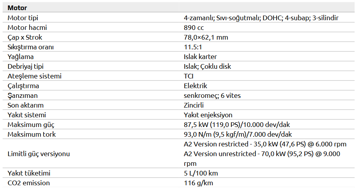Select the Sıkıştırma oranı label

(x=31, y=47)
